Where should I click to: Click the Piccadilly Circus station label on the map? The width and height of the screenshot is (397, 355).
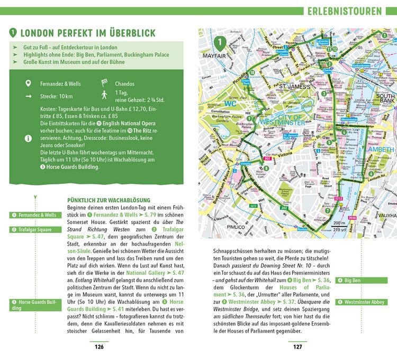tap(282, 53)
